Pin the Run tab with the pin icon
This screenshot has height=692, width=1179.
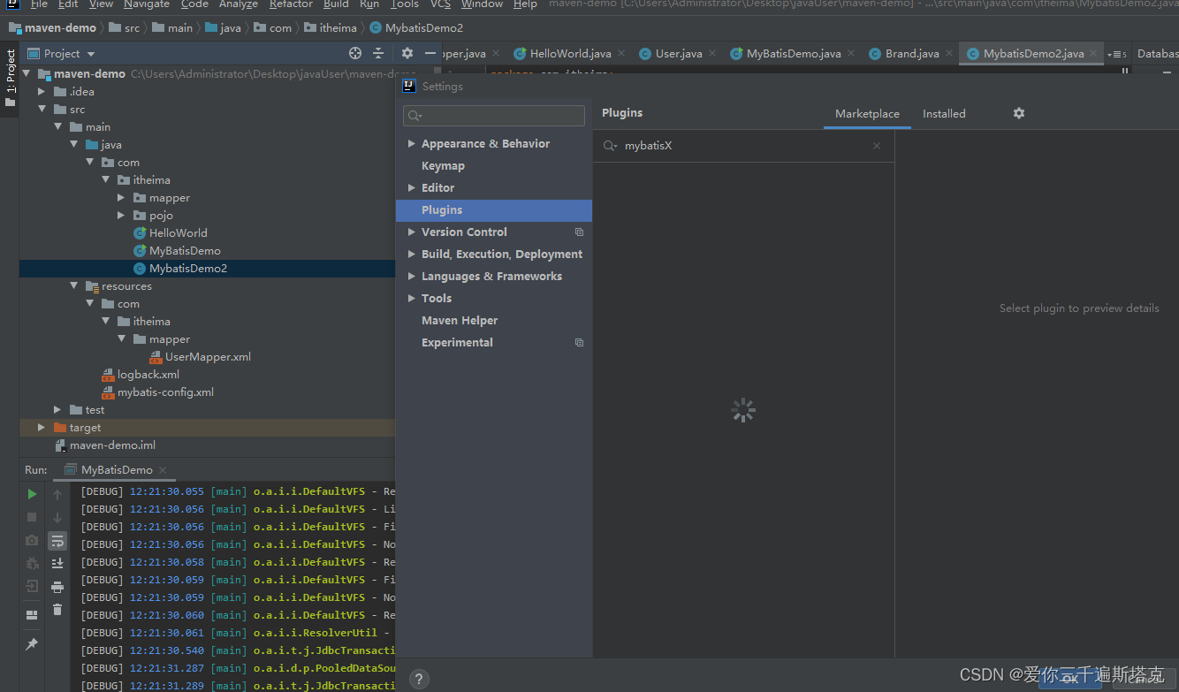tap(32, 644)
